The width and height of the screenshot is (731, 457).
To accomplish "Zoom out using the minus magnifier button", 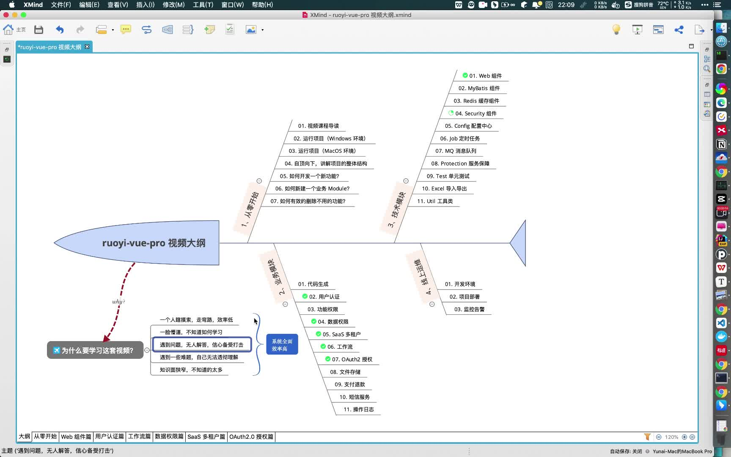I will click(x=659, y=437).
